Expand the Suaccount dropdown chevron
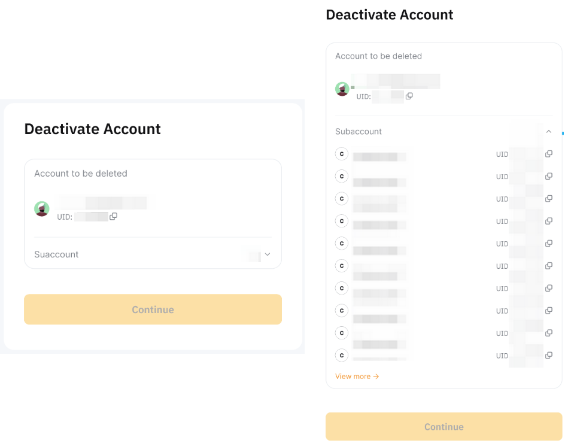565x446 pixels. pyautogui.click(x=268, y=254)
